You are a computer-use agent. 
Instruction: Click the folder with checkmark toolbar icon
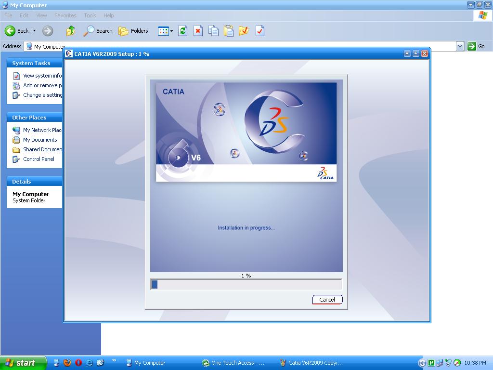[x=244, y=31]
